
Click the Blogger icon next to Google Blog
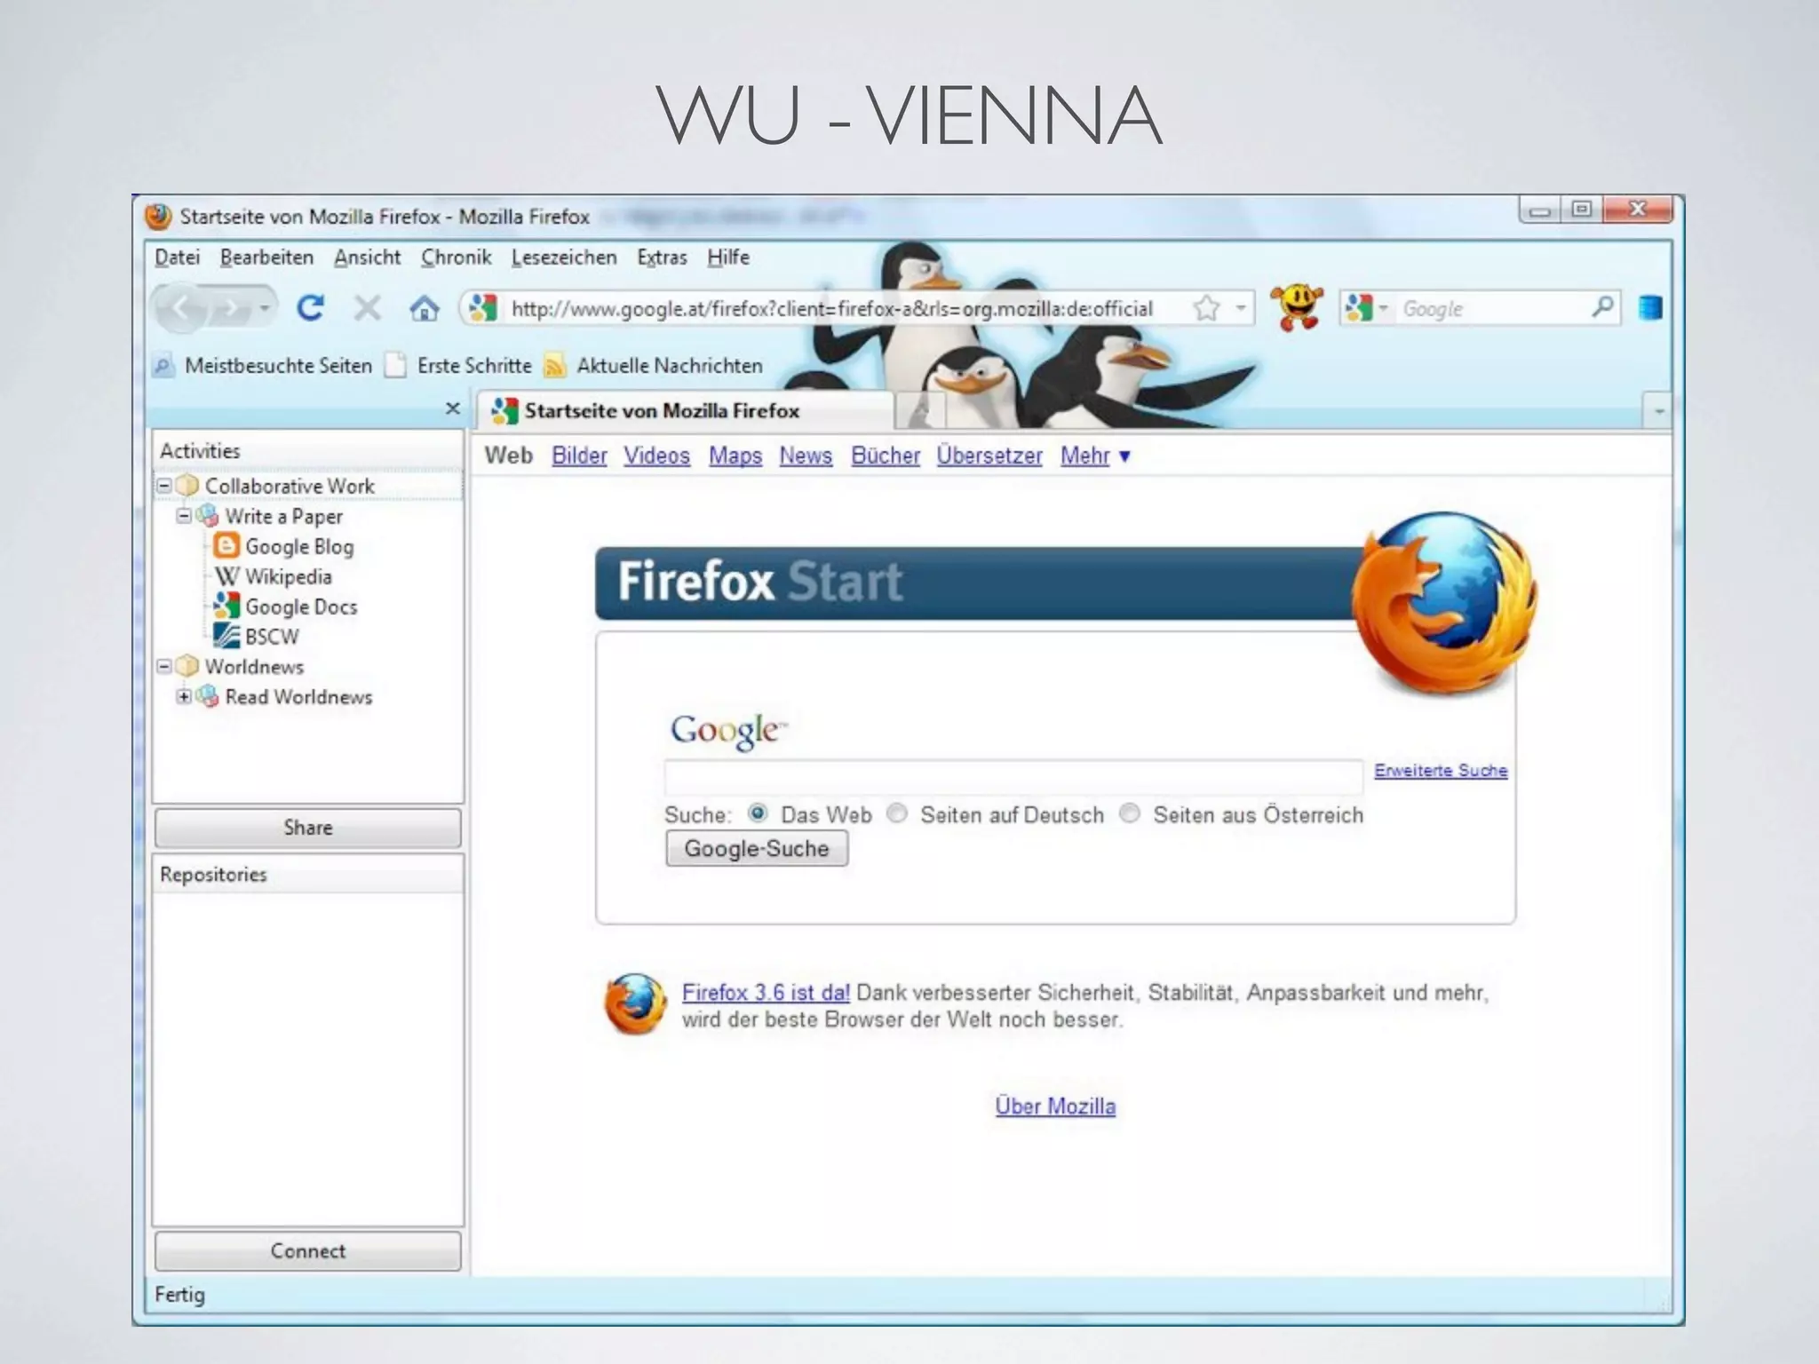pos(226,545)
